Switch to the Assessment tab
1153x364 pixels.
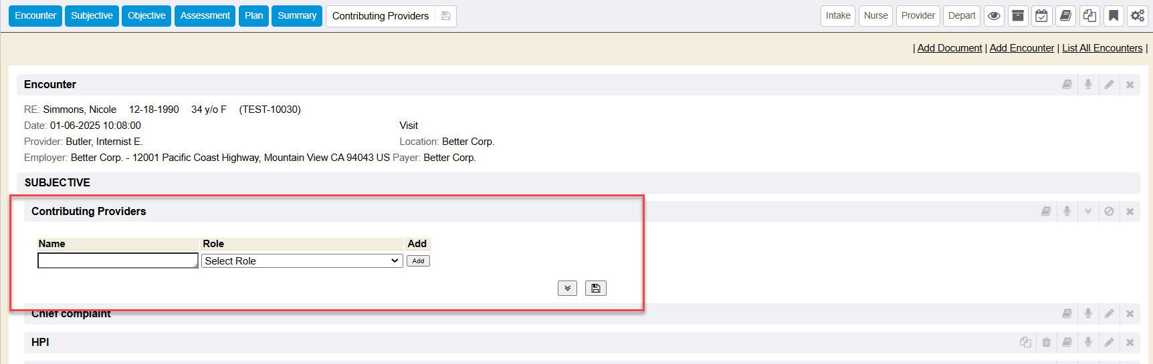(205, 16)
